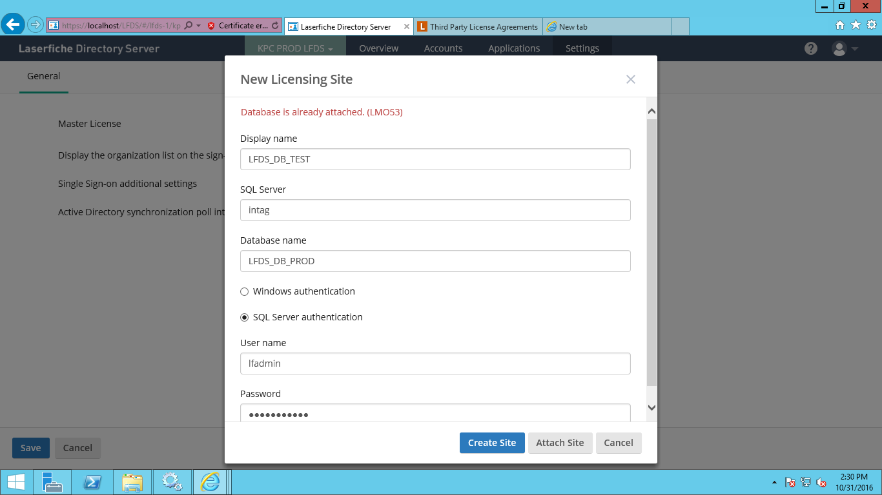Expand the user account menu arrow
This screenshot has width=882, height=495.
tap(855, 49)
